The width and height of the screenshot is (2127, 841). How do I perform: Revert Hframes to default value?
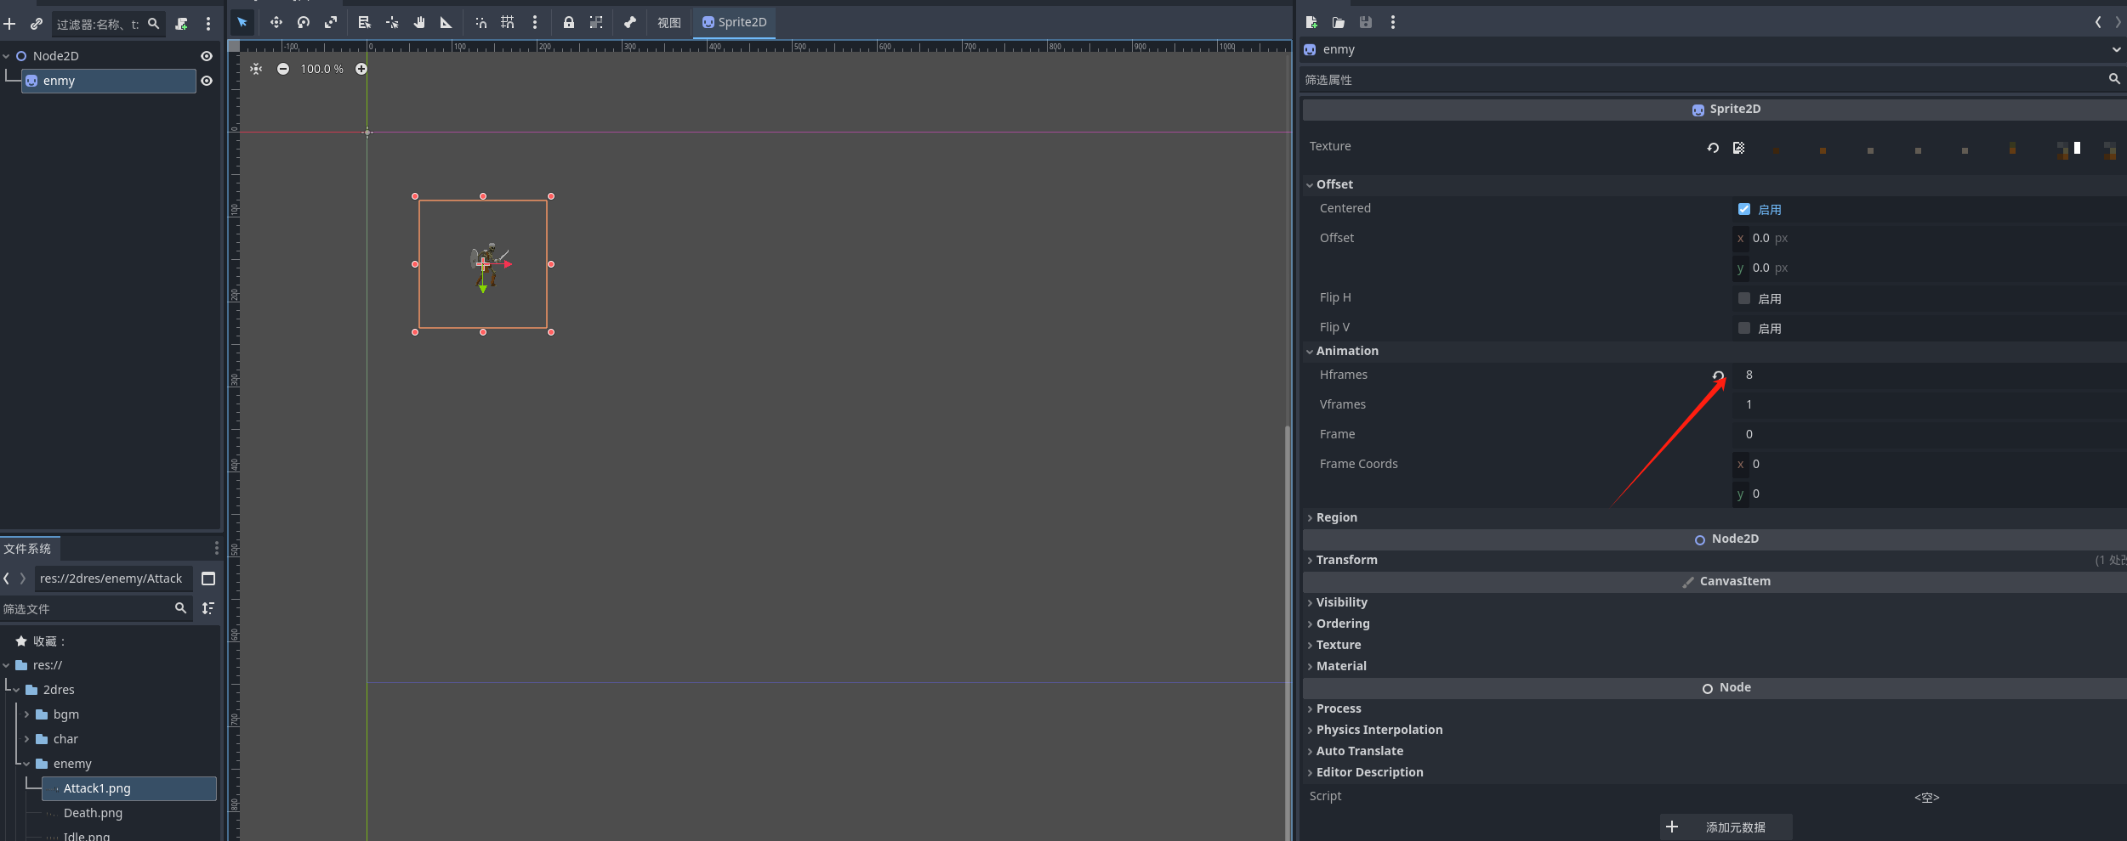pyautogui.click(x=1718, y=375)
